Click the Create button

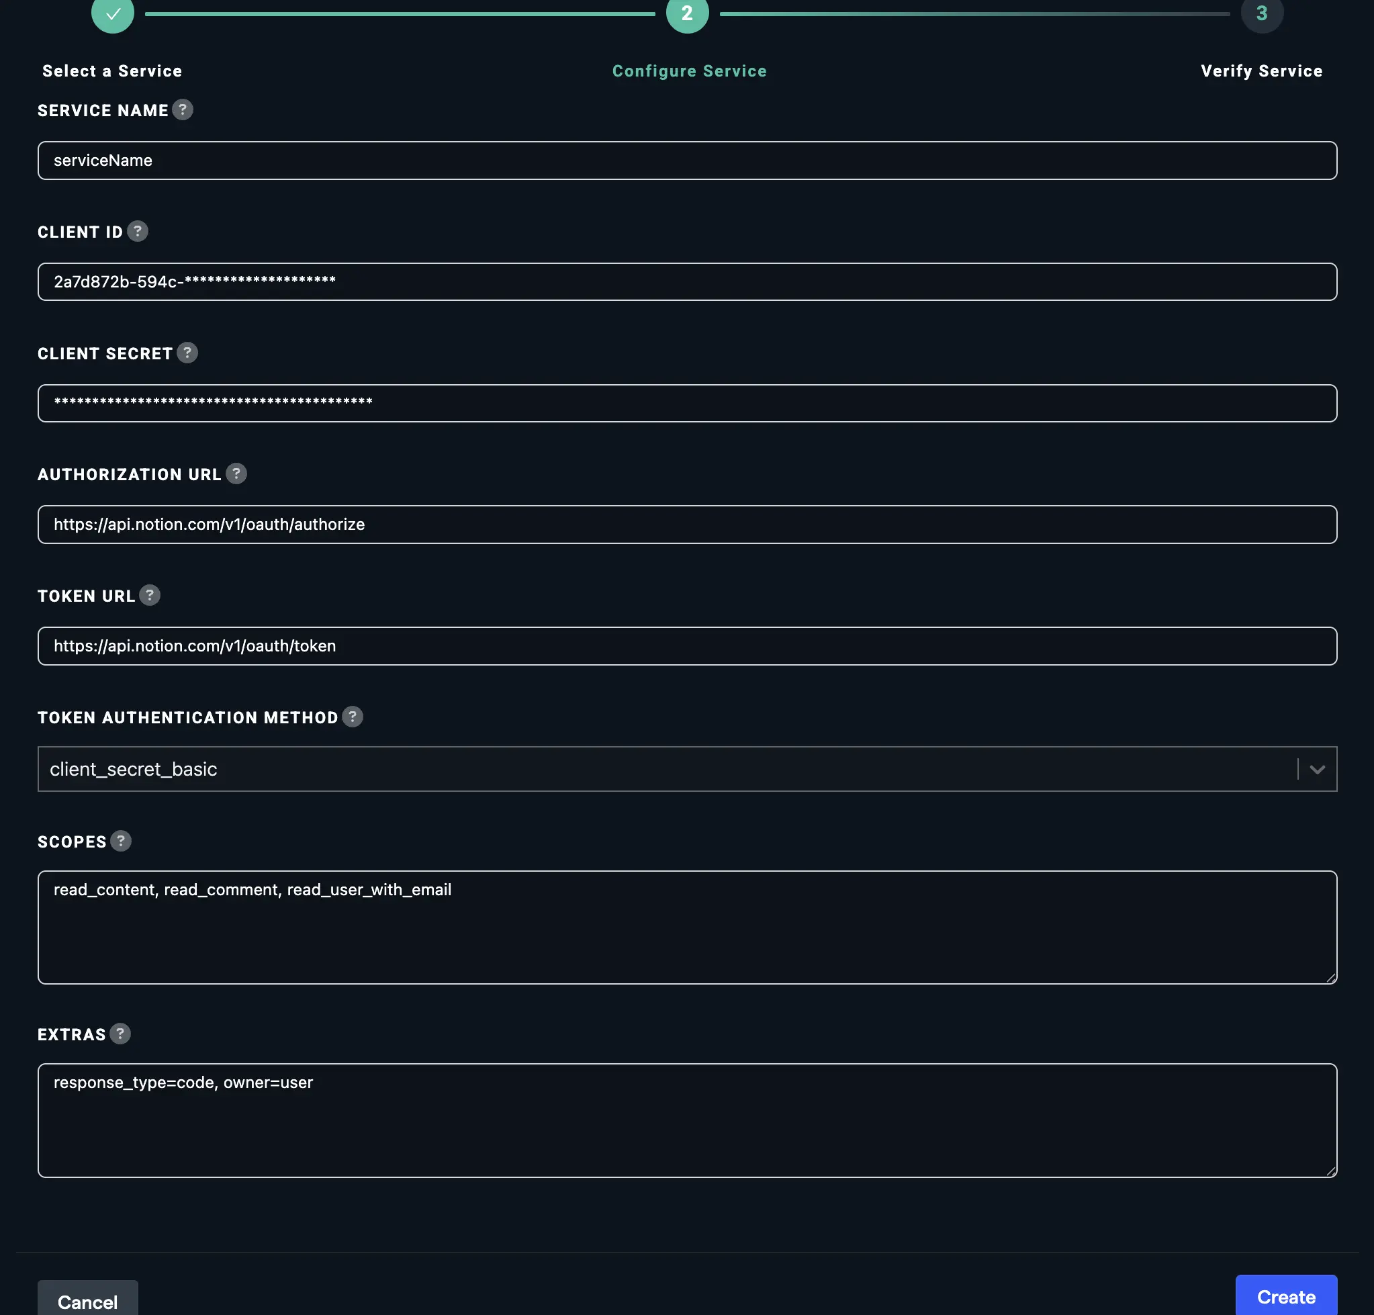[x=1285, y=1297]
